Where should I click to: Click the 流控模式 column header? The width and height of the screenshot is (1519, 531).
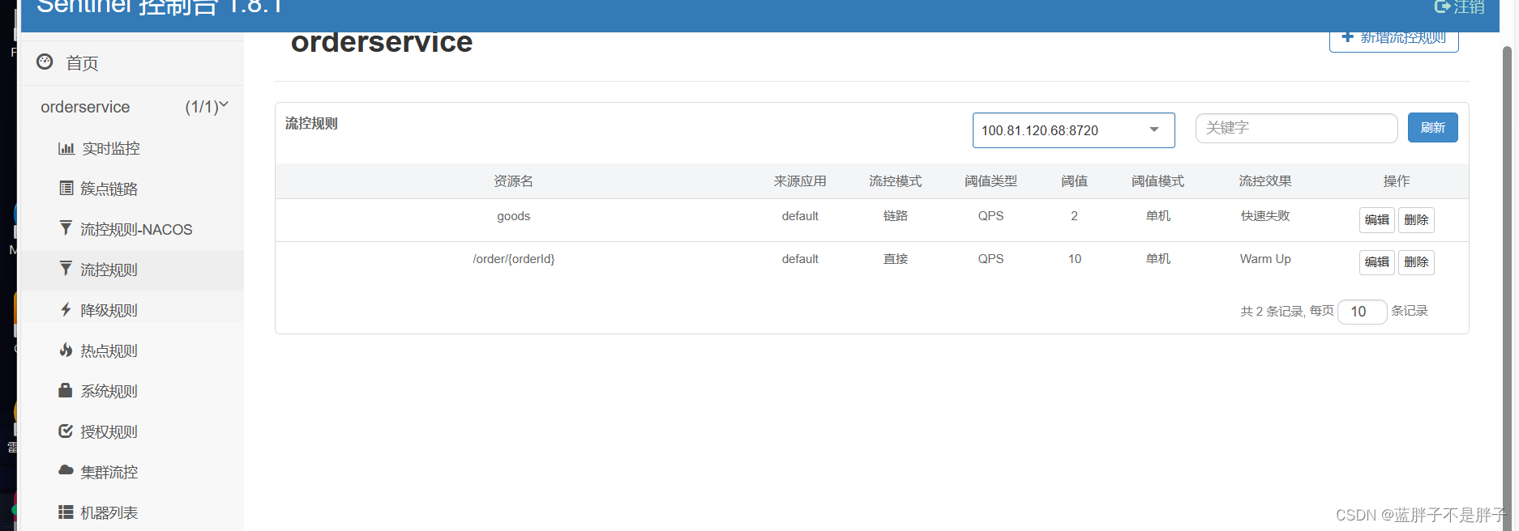click(895, 181)
